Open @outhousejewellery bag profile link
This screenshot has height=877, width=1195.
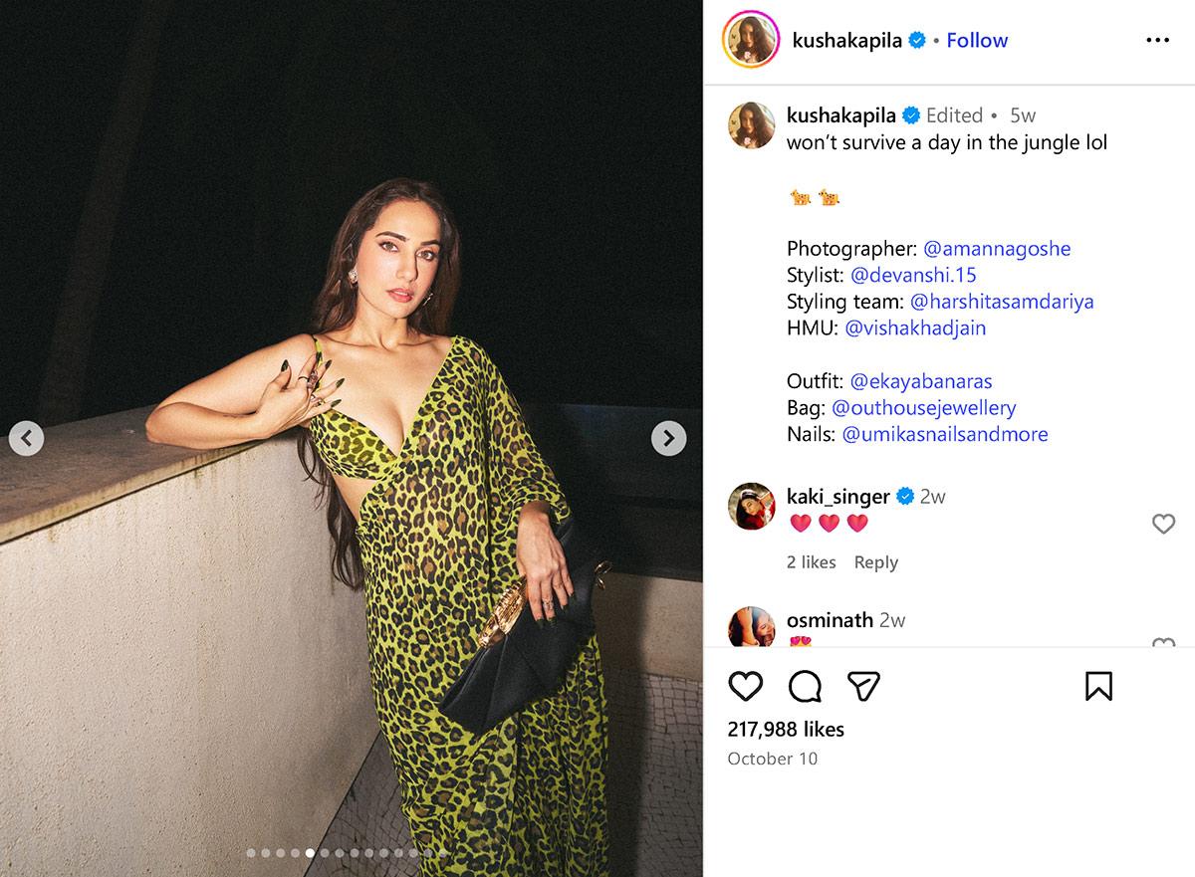[x=923, y=407]
